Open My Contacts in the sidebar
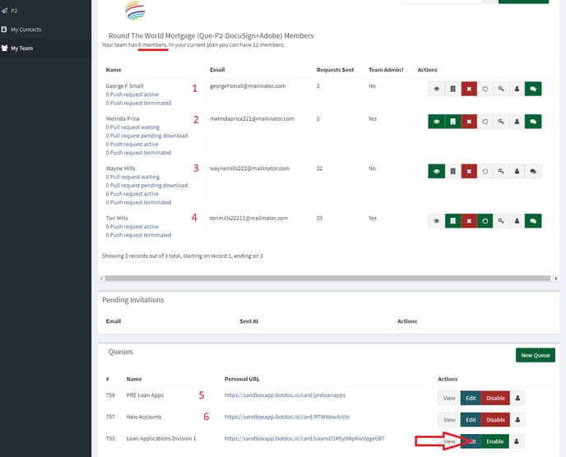The image size is (566, 457). coord(26,30)
